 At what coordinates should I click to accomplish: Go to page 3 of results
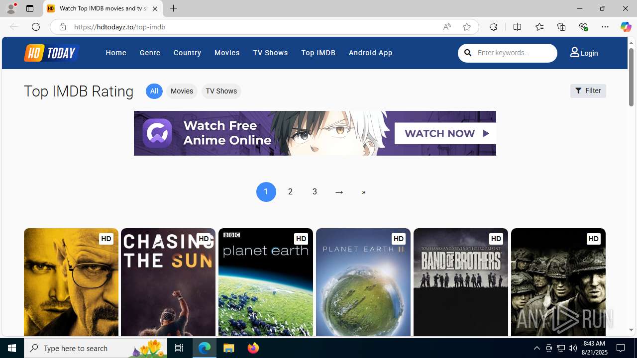(315, 192)
